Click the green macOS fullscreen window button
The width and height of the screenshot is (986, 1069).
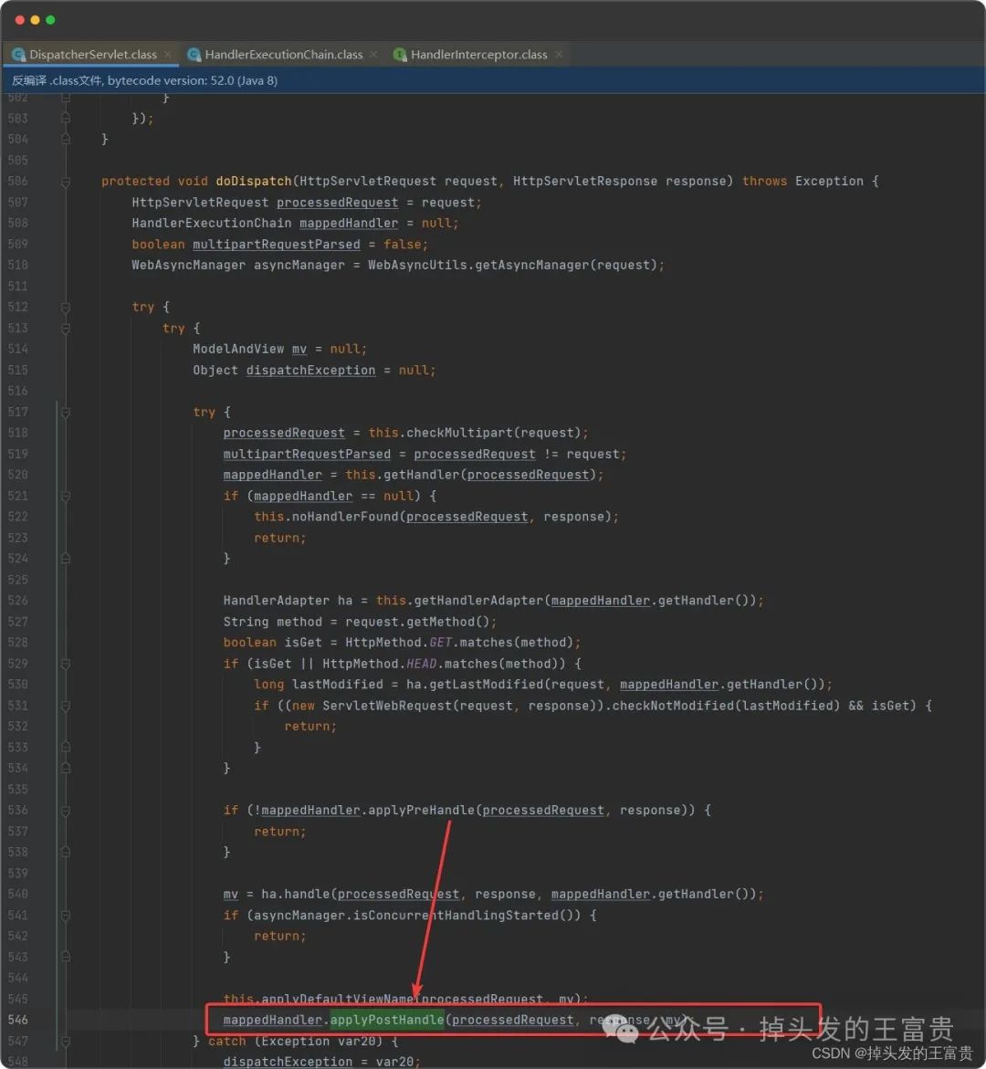click(50, 20)
